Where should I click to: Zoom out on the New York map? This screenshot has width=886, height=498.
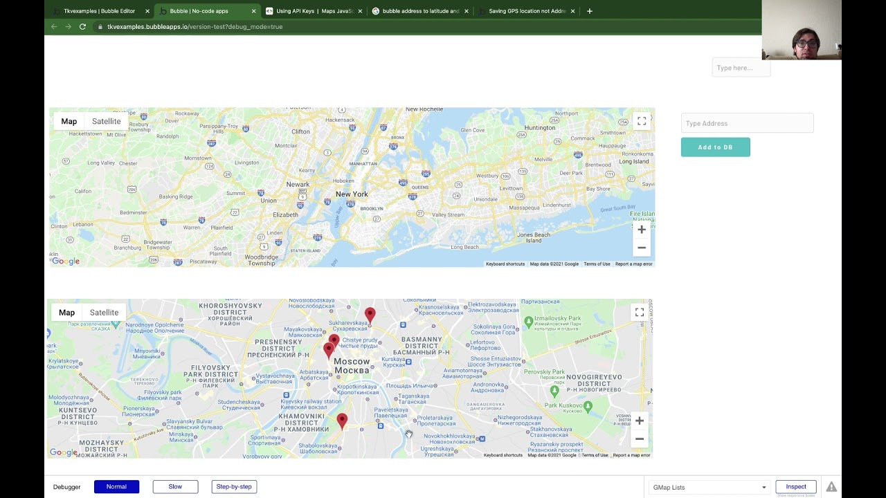point(642,248)
